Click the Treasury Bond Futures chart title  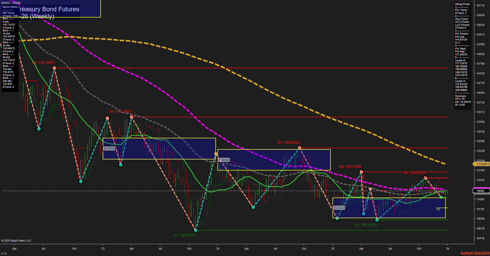49,9
